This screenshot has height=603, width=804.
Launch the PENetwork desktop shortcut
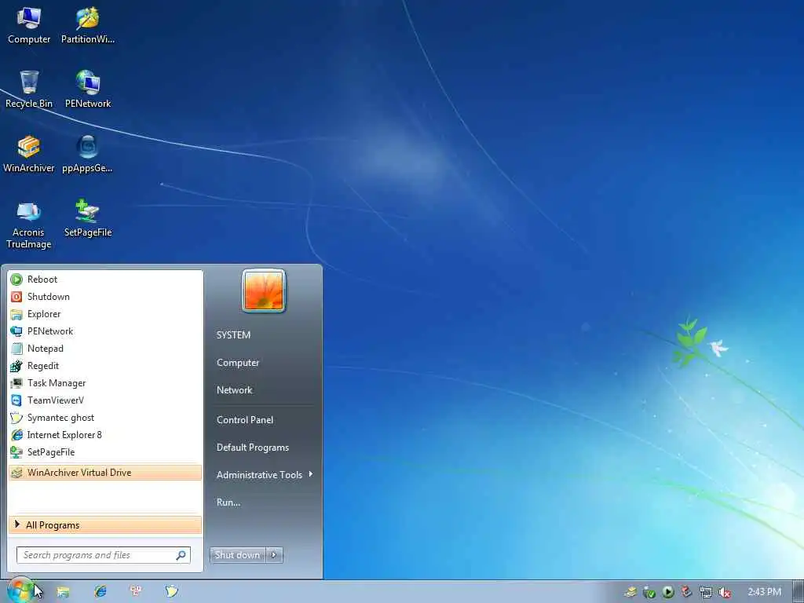tap(88, 90)
